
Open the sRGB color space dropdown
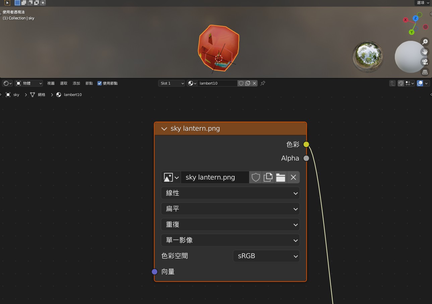click(x=266, y=256)
